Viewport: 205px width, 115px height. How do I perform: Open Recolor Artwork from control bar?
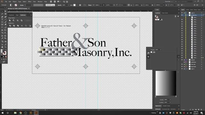[x=80, y=5]
